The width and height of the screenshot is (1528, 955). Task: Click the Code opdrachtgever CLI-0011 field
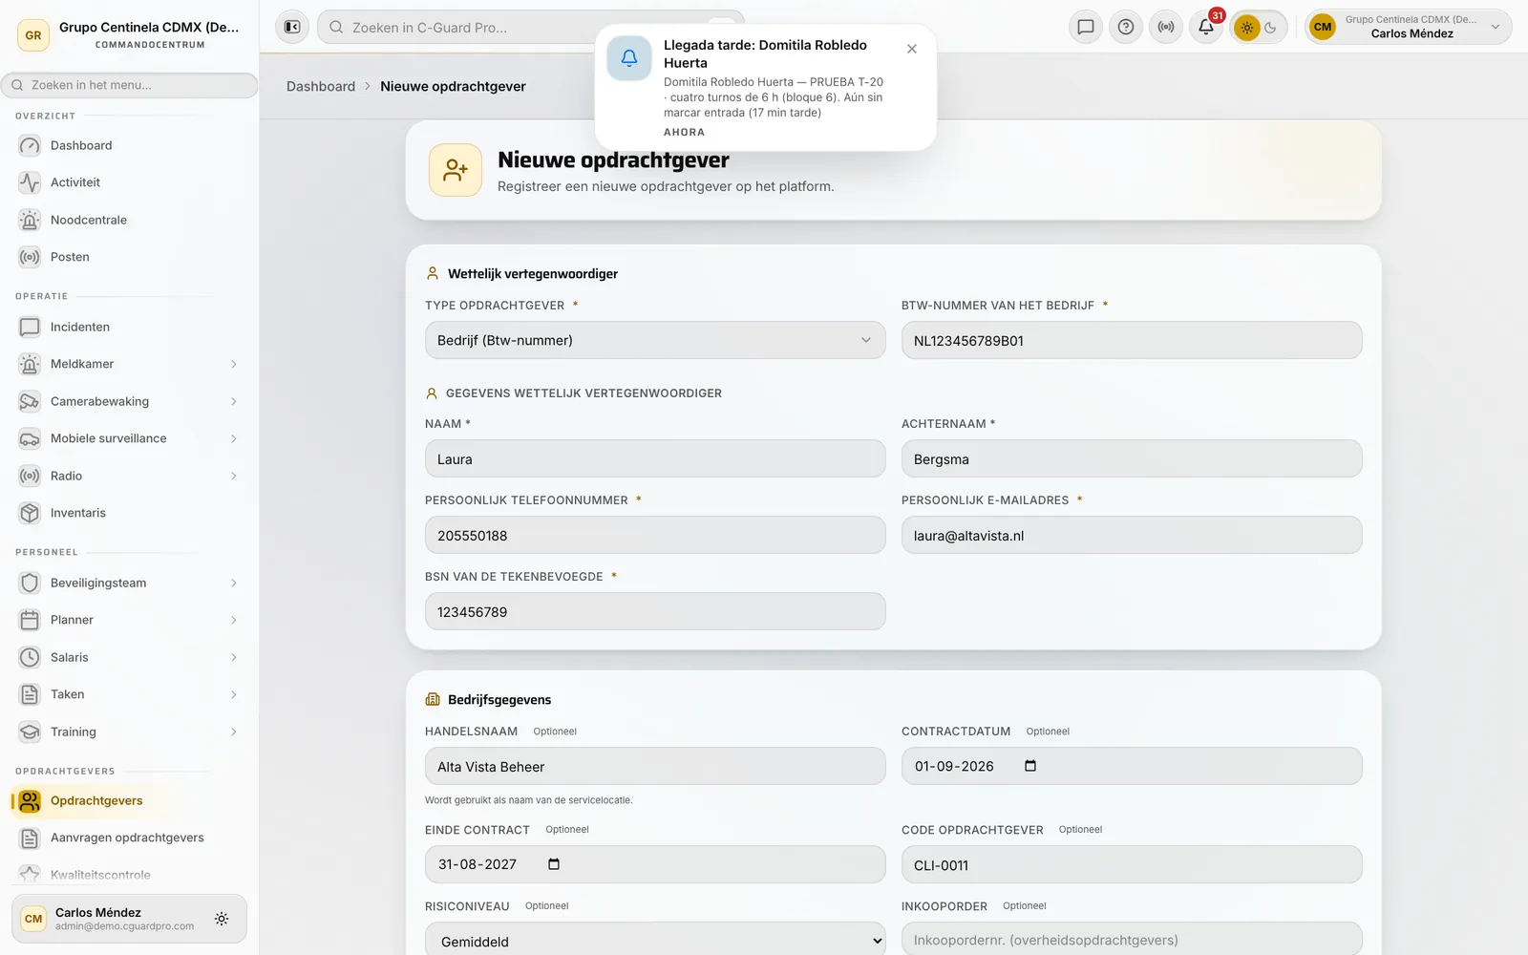[1132, 864]
